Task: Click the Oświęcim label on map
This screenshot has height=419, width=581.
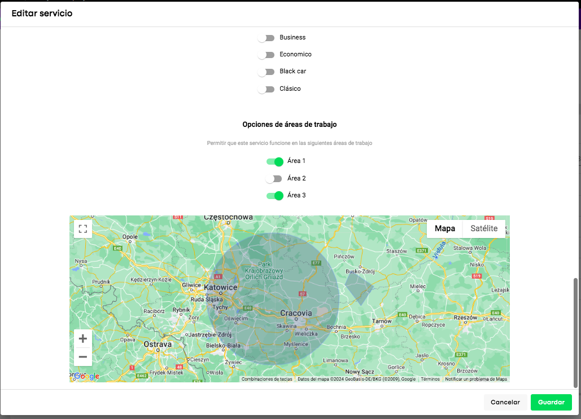Action: click(x=235, y=318)
